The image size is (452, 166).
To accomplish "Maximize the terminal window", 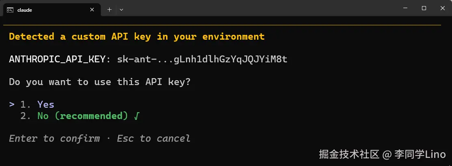I will click(424, 8).
